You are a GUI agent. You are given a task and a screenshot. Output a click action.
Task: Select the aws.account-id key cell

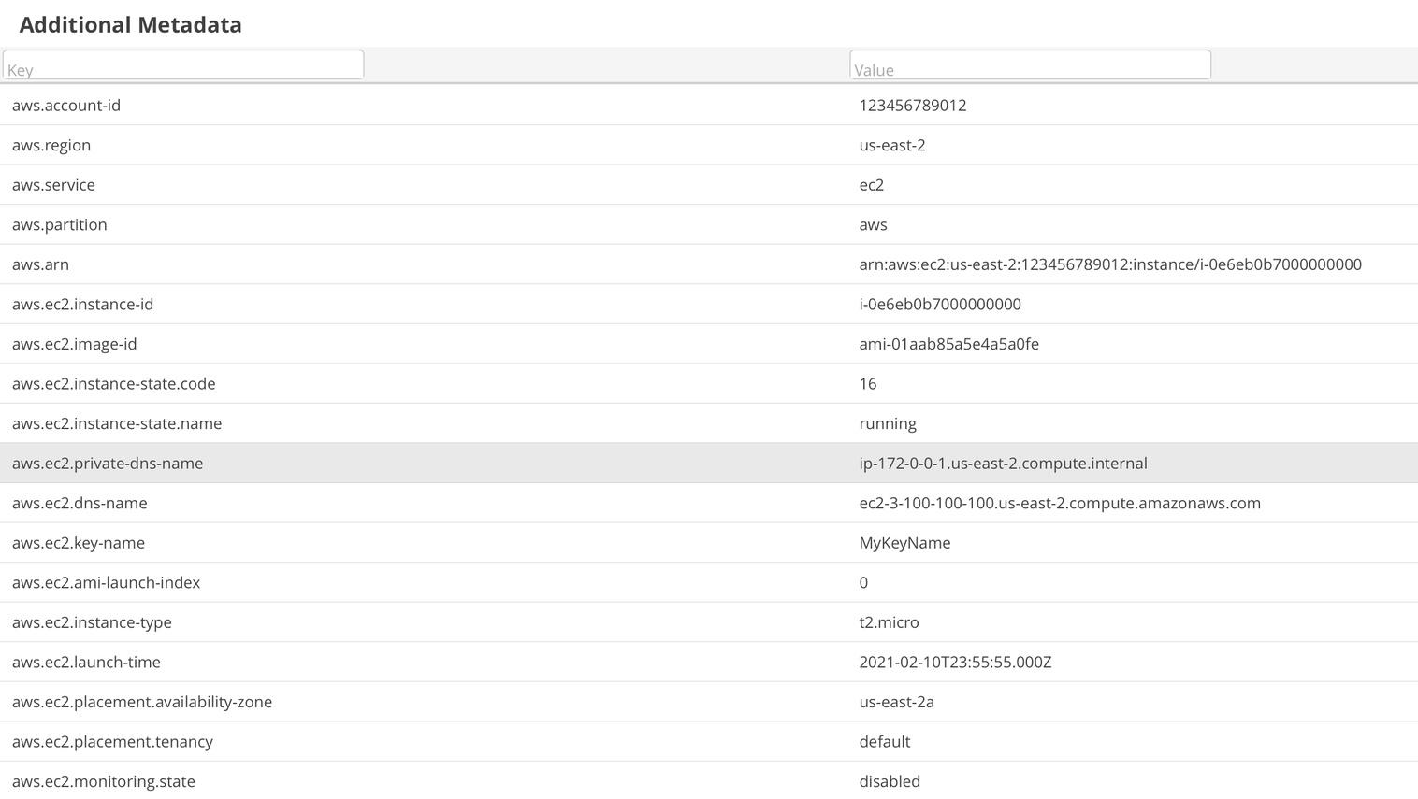[x=66, y=106]
